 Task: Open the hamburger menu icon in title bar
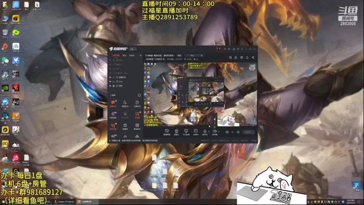(242, 49)
